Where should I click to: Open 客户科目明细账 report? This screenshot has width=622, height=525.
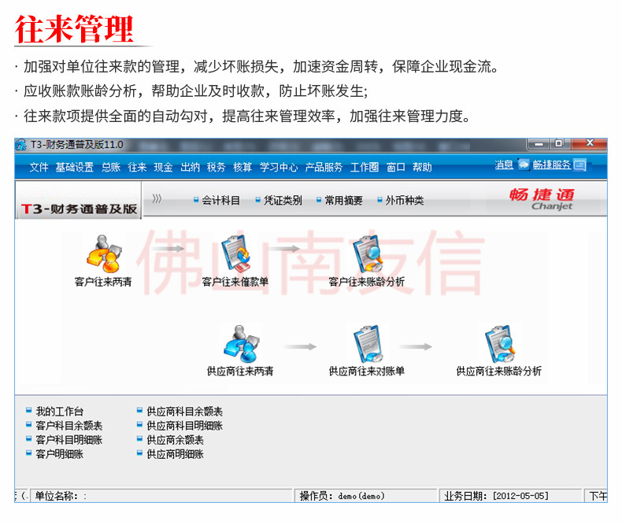[65, 440]
